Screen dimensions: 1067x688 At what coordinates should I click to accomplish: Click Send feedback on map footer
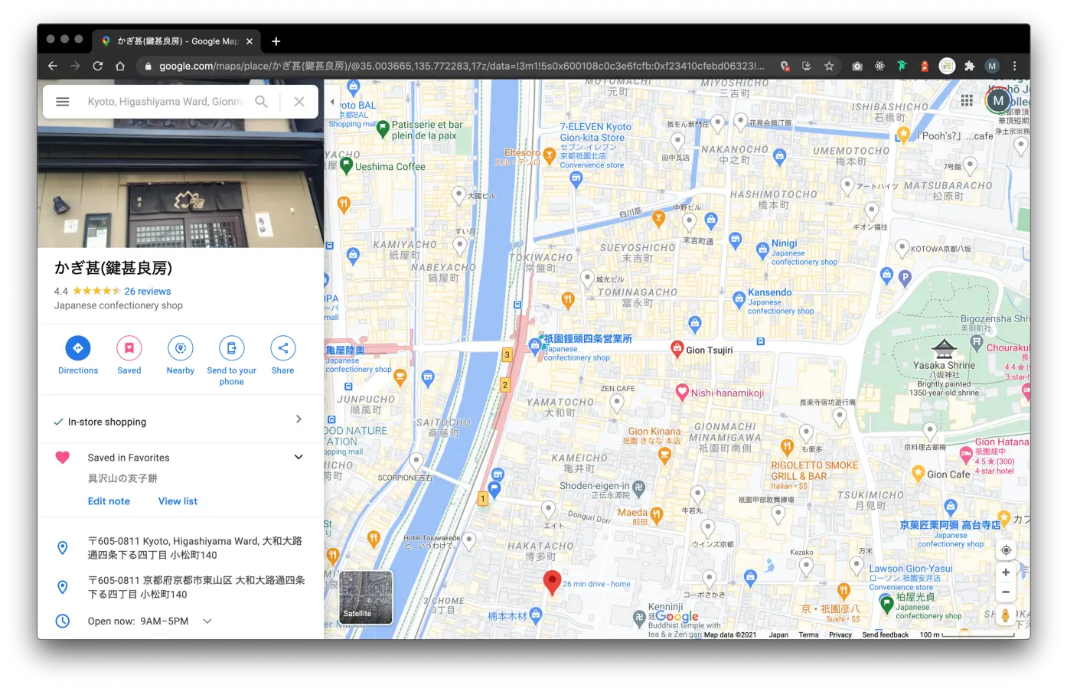[885, 634]
